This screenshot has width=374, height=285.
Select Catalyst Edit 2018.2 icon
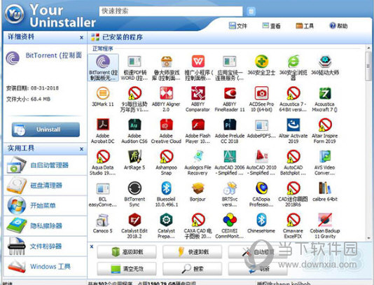pos(134,220)
